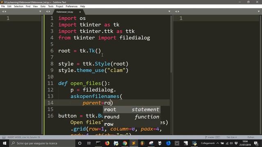Image resolution: width=262 pixels, height=147 pixels.
Task: Toggle the side bar icon in status bar
Action: coord(4,137)
